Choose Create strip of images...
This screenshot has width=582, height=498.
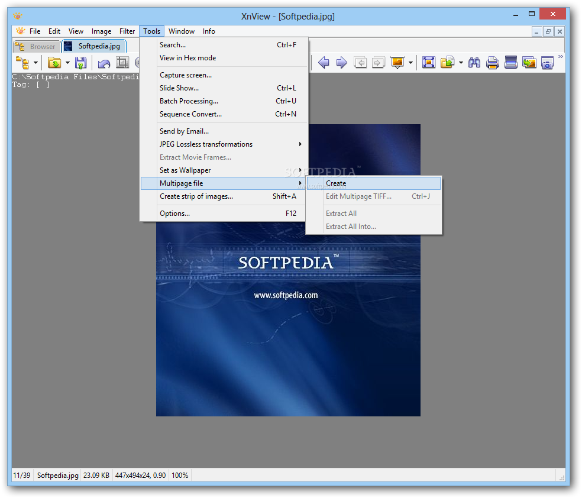point(224,196)
